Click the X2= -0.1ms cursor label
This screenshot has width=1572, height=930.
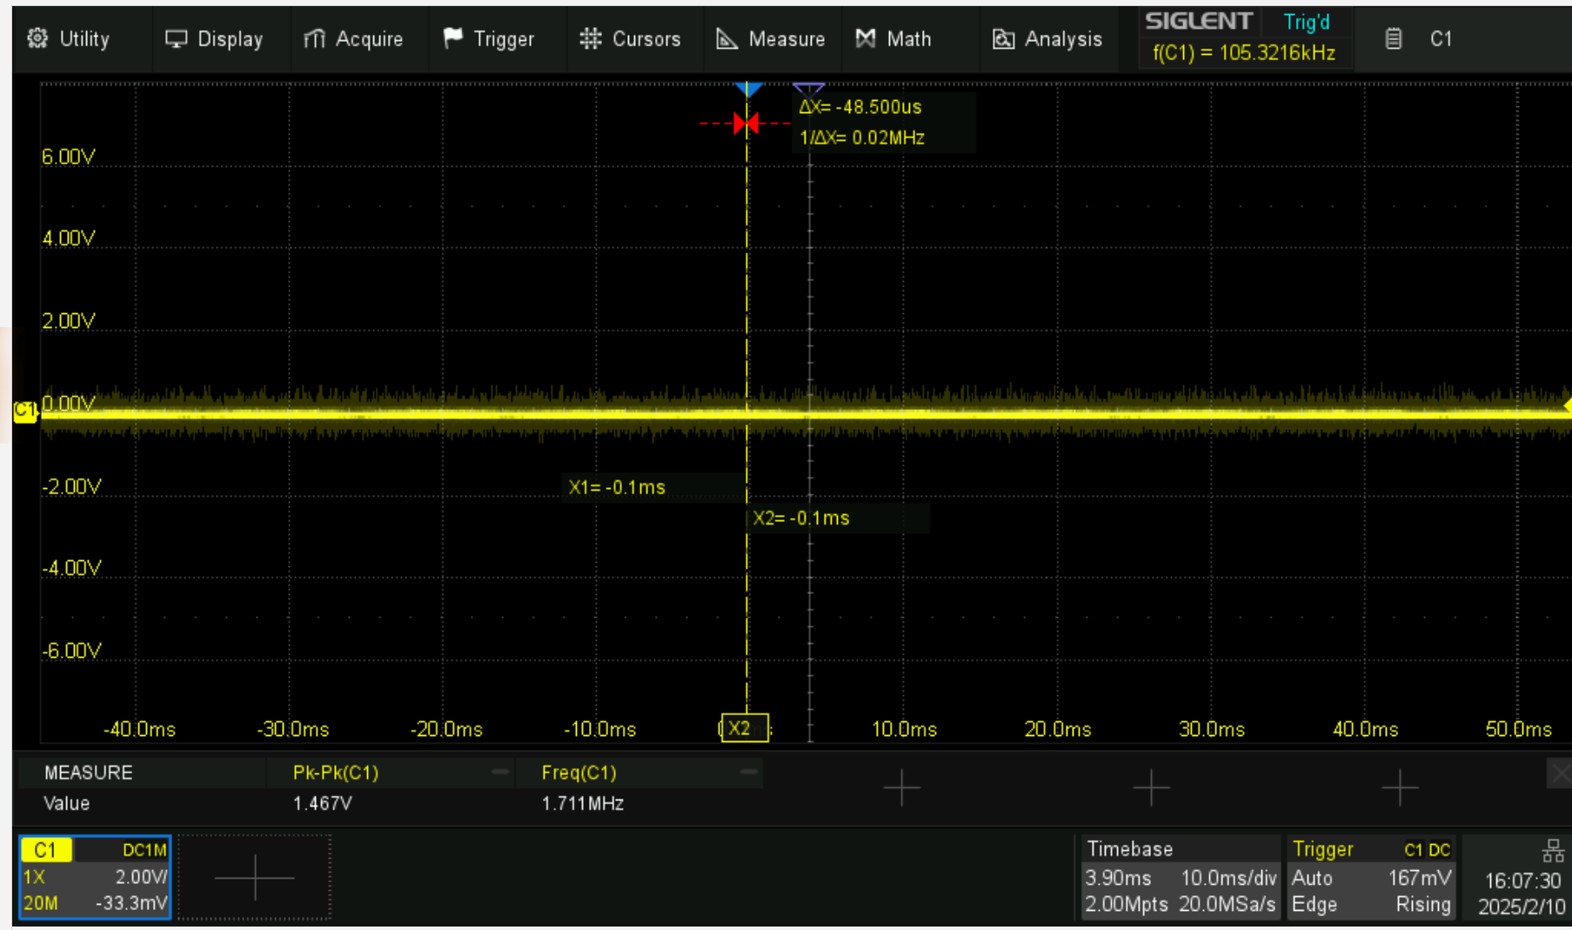tap(801, 519)
